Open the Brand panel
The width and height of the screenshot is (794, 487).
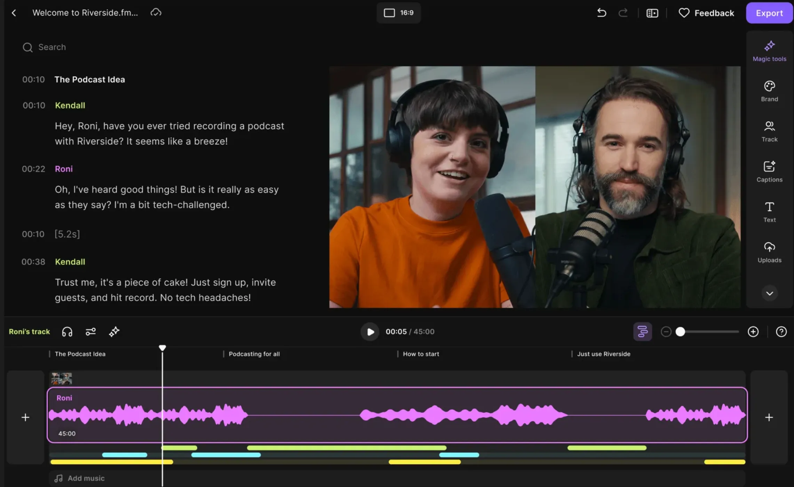click(x=769, y=91)
